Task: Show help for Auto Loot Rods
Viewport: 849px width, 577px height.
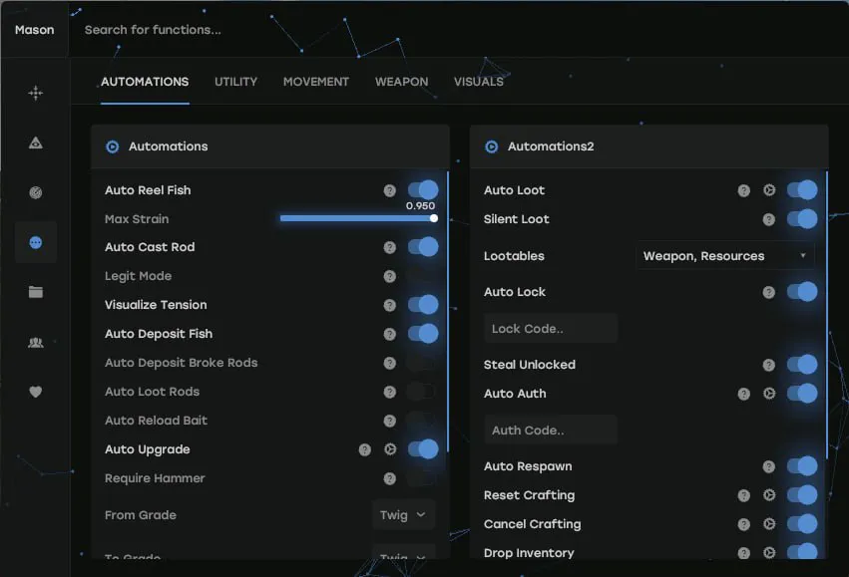Action: [x=390, y=392]
